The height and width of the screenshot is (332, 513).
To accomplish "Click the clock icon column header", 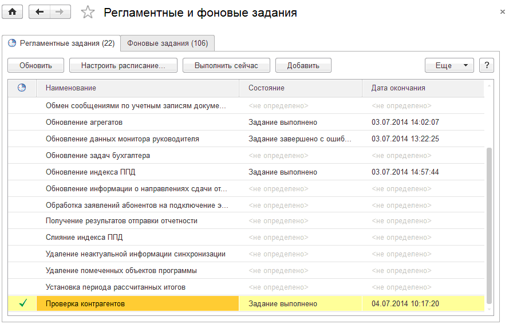I will point(22,88).
